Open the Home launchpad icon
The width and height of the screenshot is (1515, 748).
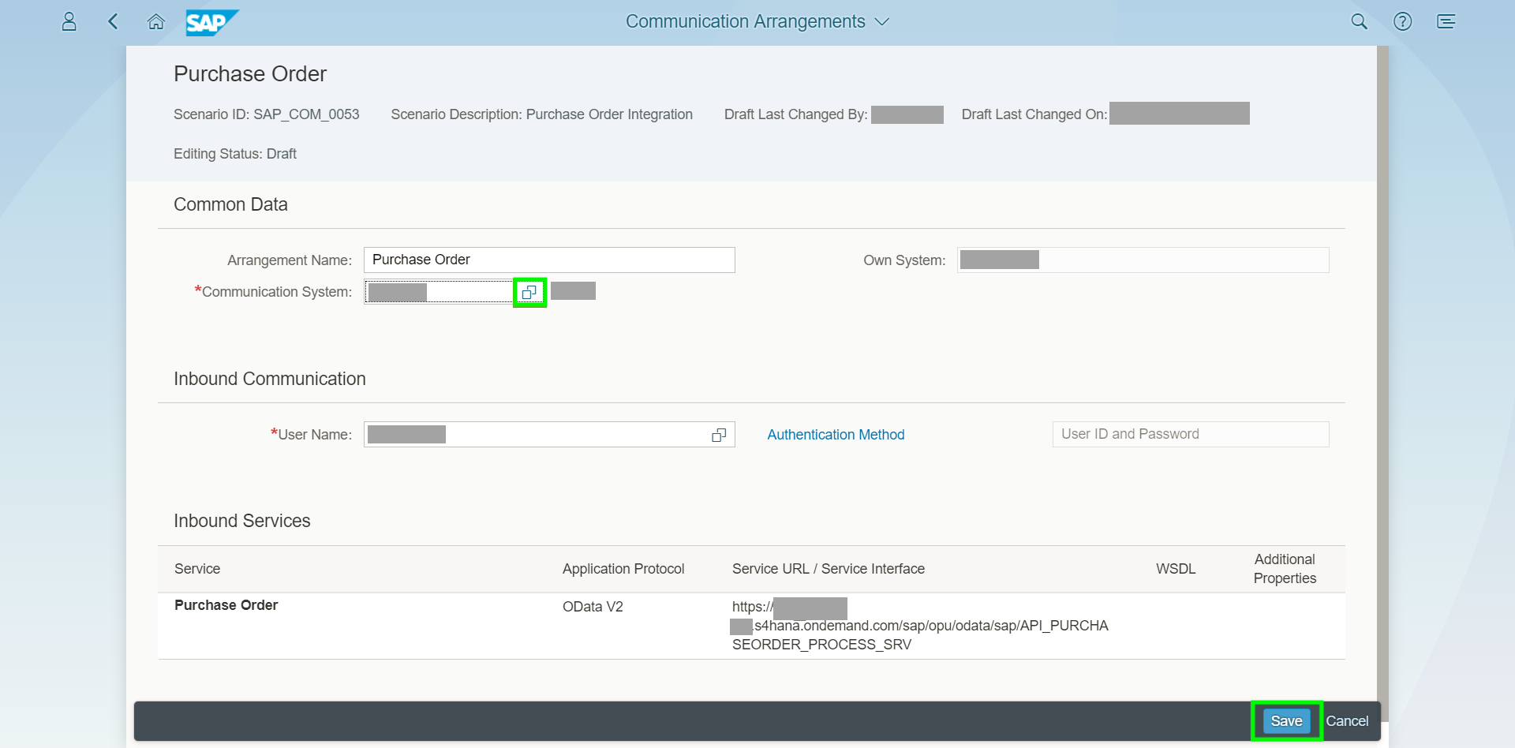coord(156,21)
